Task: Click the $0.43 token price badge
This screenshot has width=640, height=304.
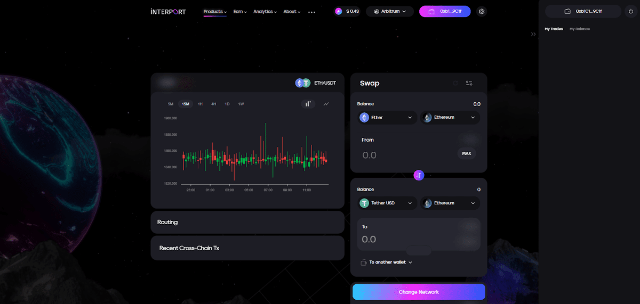Action: coord(347,11)
